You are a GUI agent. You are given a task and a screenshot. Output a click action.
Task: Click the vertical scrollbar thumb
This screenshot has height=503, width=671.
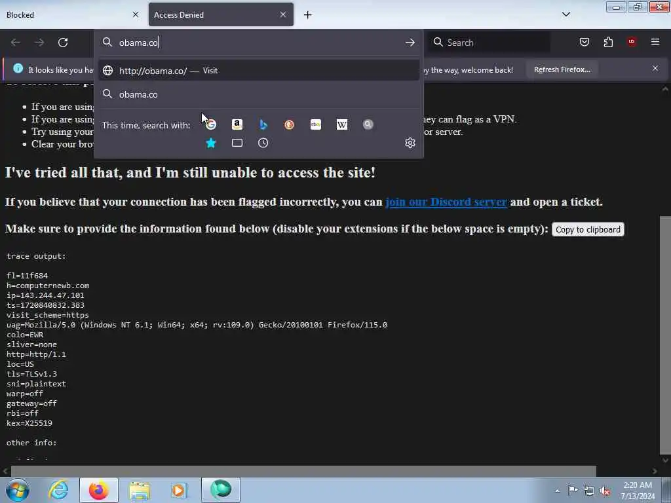coord(665,335)
